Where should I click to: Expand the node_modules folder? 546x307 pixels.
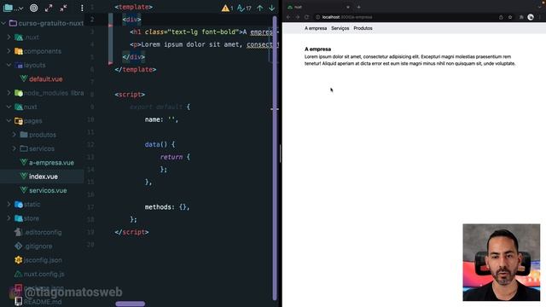tap(9, 93)
